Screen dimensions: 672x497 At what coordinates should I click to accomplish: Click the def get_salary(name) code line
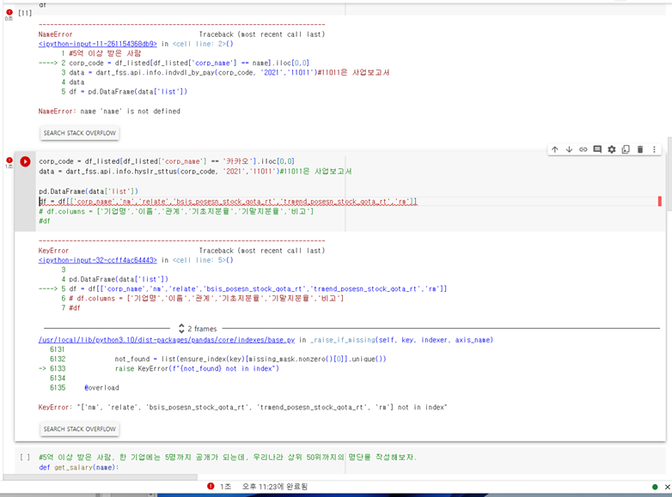(x=79, y=468)
